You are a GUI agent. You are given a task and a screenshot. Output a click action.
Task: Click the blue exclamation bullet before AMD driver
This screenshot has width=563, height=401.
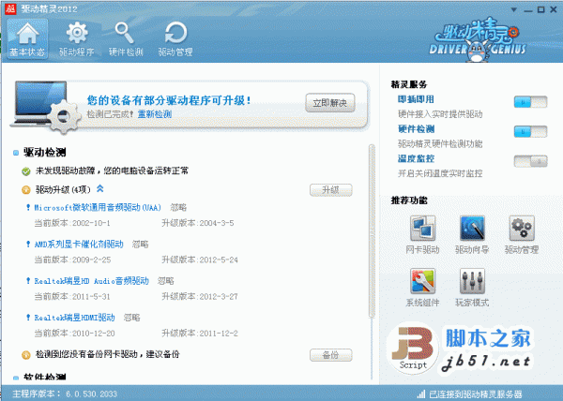pos(28,244)
